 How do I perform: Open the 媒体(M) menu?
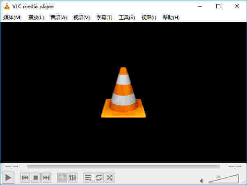click(x=12, y=17)
